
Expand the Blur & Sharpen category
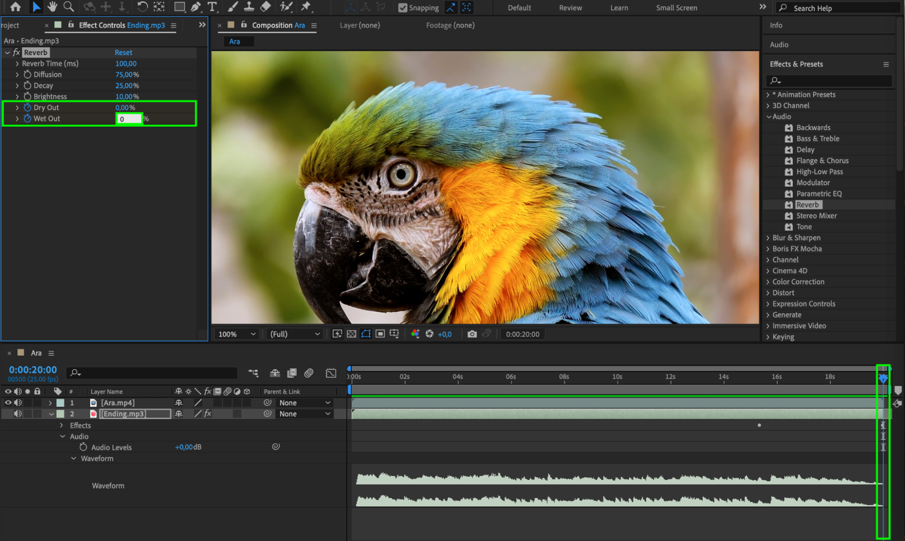(768, 238)
